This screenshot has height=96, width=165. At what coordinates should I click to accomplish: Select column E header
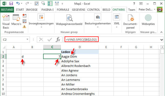pyautogui.click(x=106, y=47)
